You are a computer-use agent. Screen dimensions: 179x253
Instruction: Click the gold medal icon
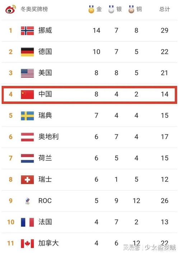click(91, 9)
